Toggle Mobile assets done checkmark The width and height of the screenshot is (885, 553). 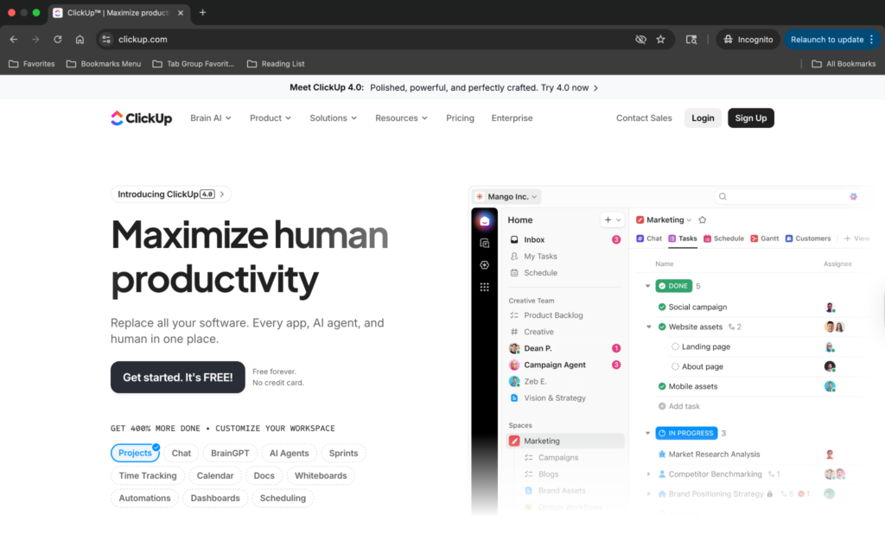[662, 386]
